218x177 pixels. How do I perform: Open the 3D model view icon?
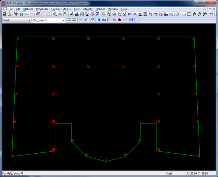(38, 14)
